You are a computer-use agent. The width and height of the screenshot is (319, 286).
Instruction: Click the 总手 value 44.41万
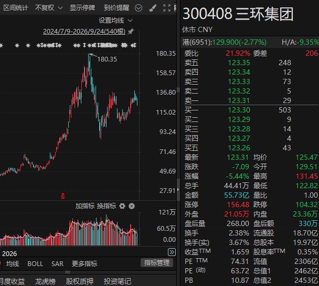click(237, 186)
